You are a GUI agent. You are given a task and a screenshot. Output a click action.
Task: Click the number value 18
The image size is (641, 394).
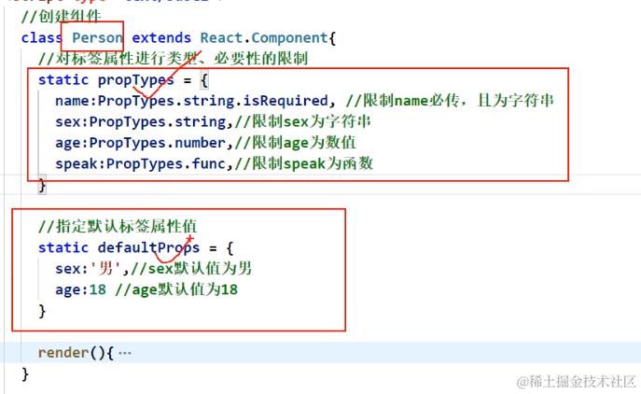[x=97, y=289]
